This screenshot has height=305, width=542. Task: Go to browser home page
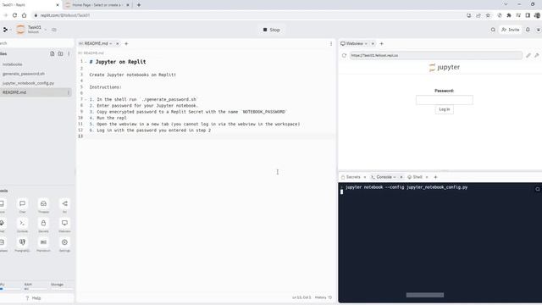[x=25, y=15]
